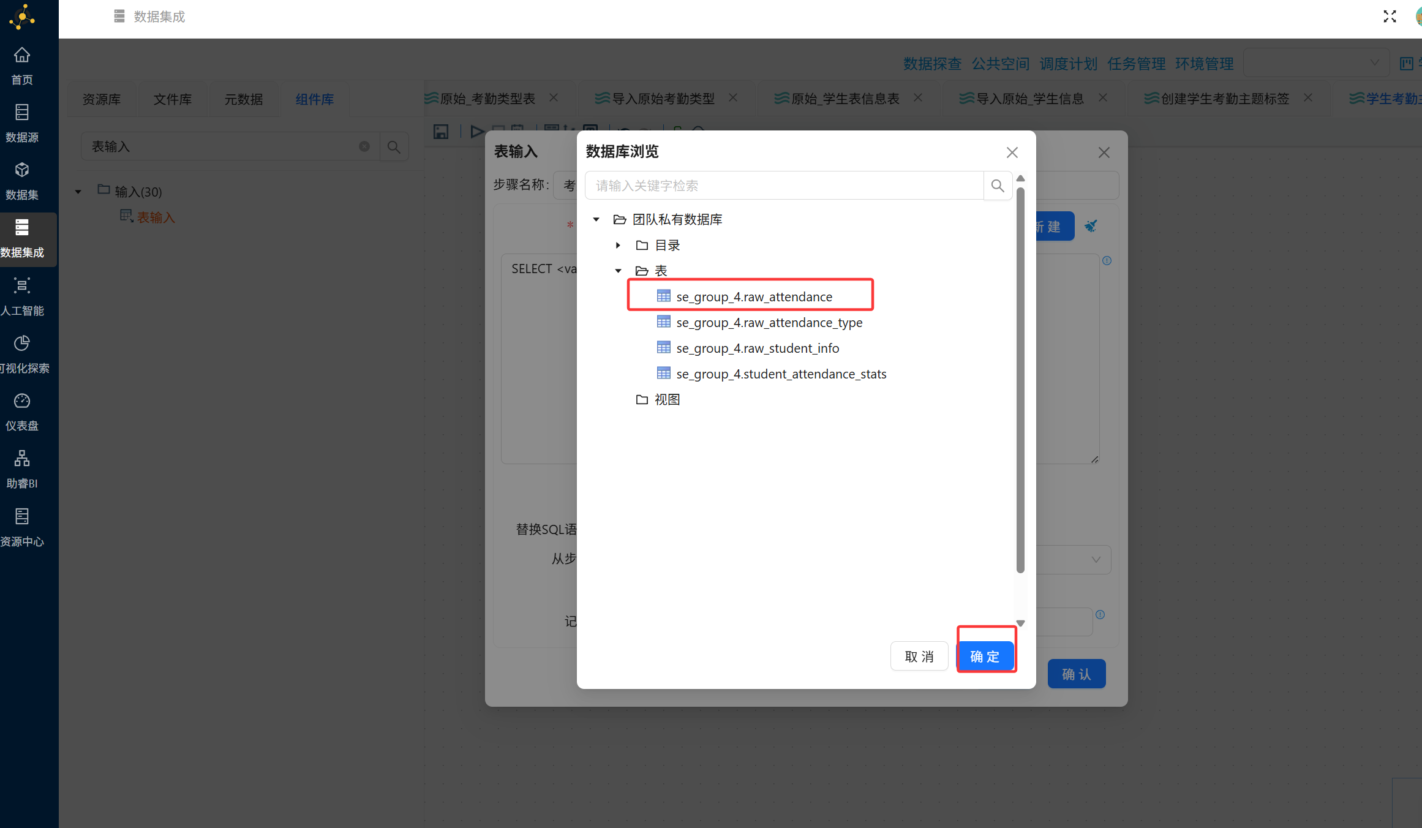Image resolution: width=1422 pixels, height=828 pixels.
Task: Select se_group_4.raw_student_info table
Action: (x=758, y=348)
